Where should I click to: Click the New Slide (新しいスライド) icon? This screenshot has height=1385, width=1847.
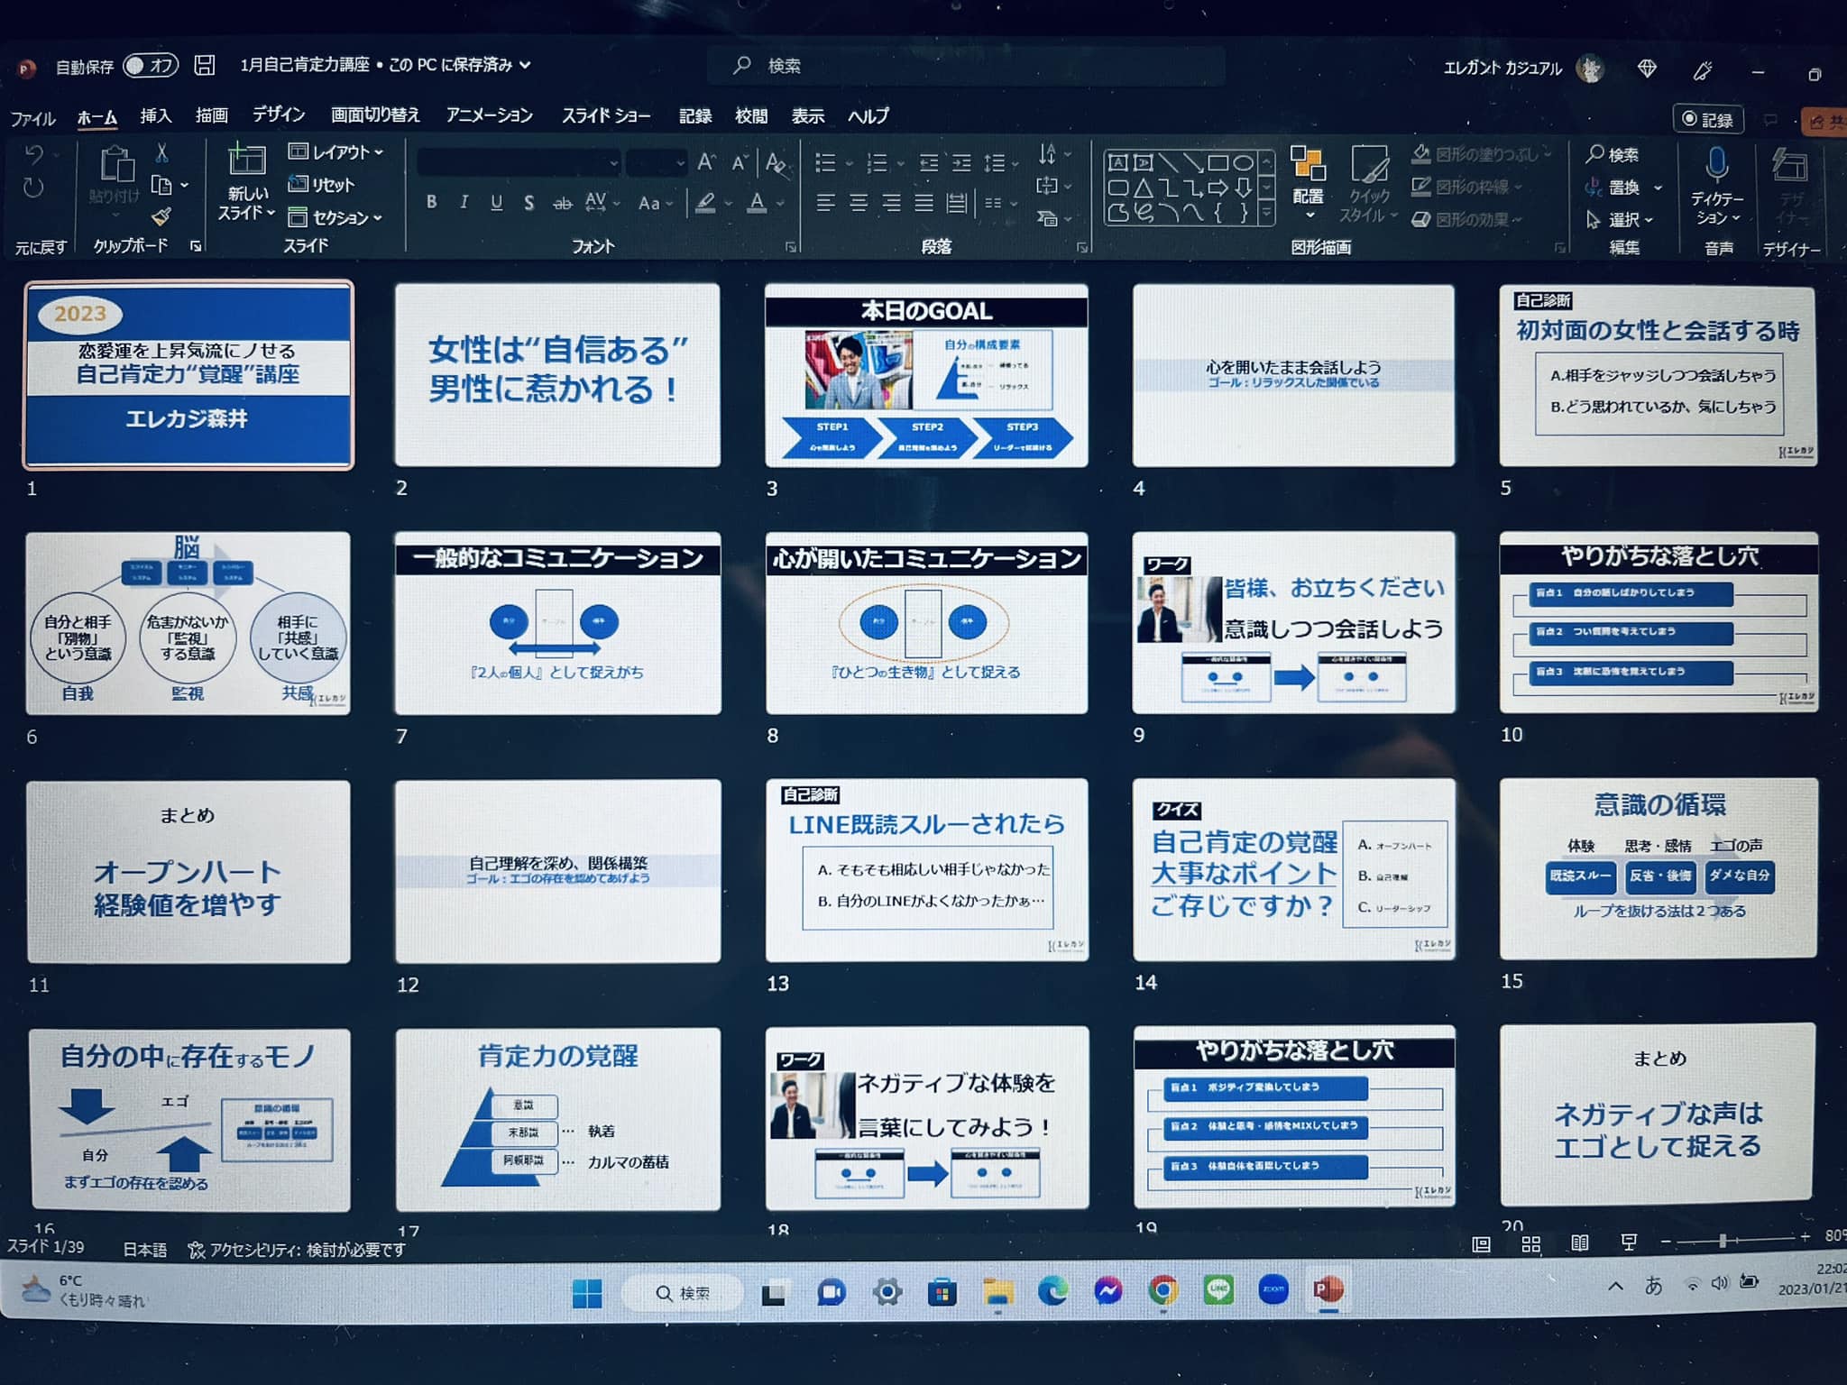tap(245, 161)
